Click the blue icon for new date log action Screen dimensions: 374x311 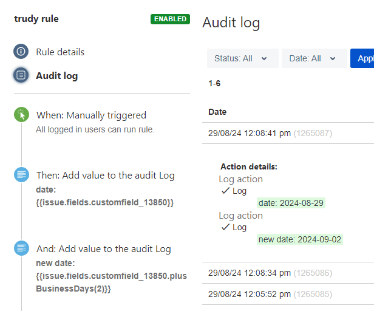[x=21, y=248]
